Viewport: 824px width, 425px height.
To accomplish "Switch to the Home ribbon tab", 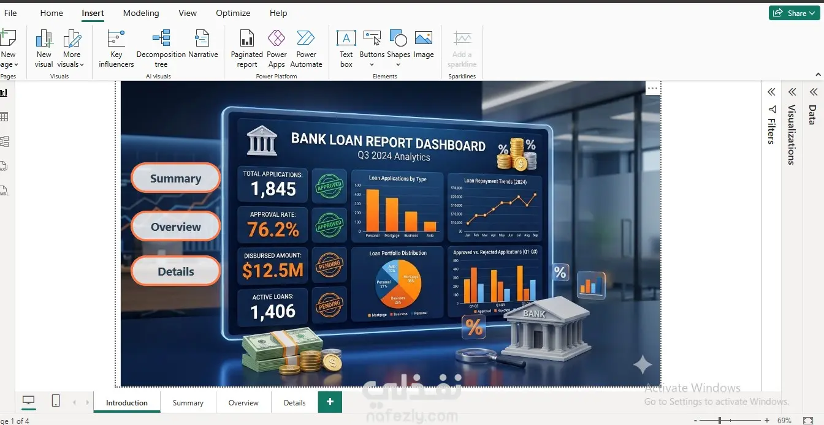I will click(x=51, y=13).
